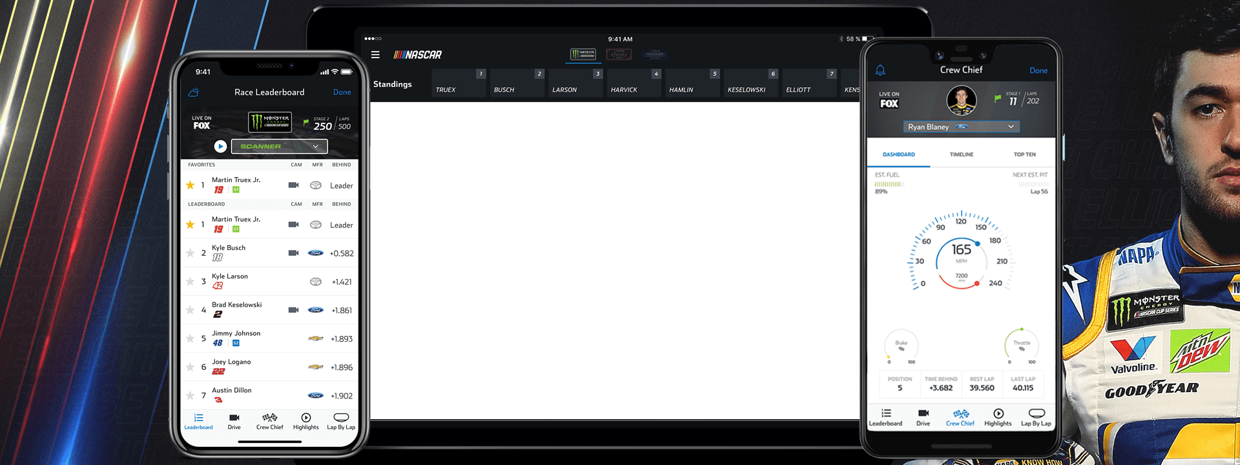Viewport: 1240px width, 465px height.
Task: Open Lap By Lap tab on left phone
Action: tap(341, 422)
